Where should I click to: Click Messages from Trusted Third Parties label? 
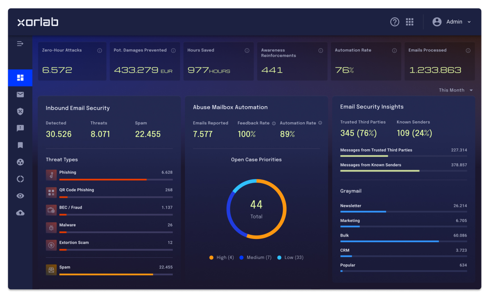tap(376, 150)
